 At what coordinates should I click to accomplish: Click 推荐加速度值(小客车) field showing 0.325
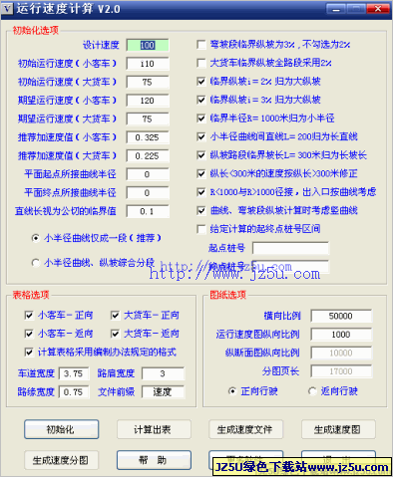[x=148, y=137]
